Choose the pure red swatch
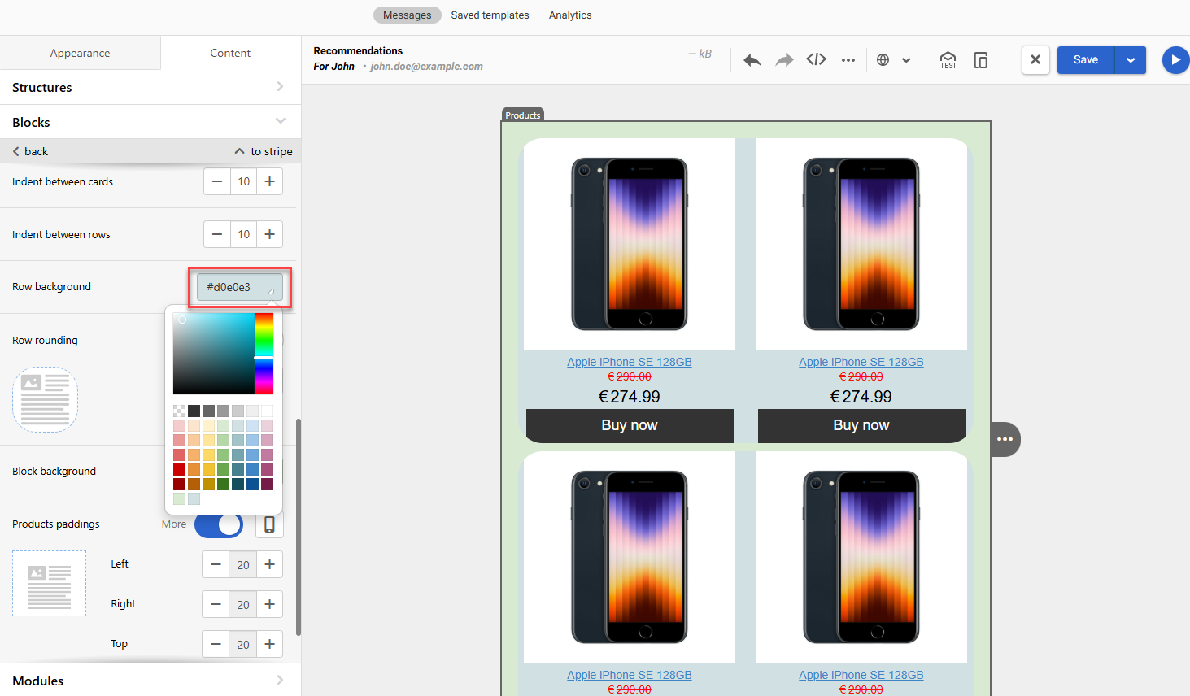This screenshot has width=1190, height=696. coord(179,469)
